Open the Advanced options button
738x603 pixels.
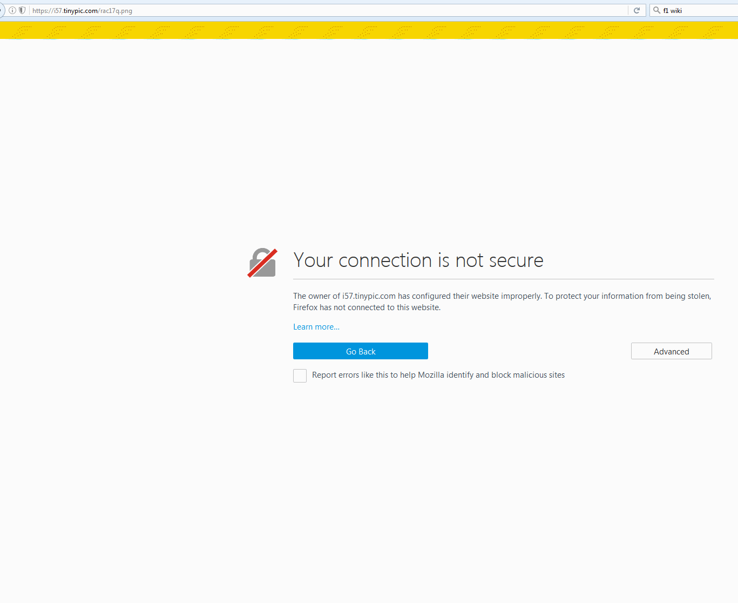point(672,351)
